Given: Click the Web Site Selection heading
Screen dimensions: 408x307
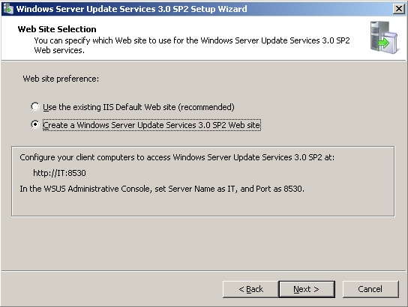Looking at the screenshot, I should [57, 29].
